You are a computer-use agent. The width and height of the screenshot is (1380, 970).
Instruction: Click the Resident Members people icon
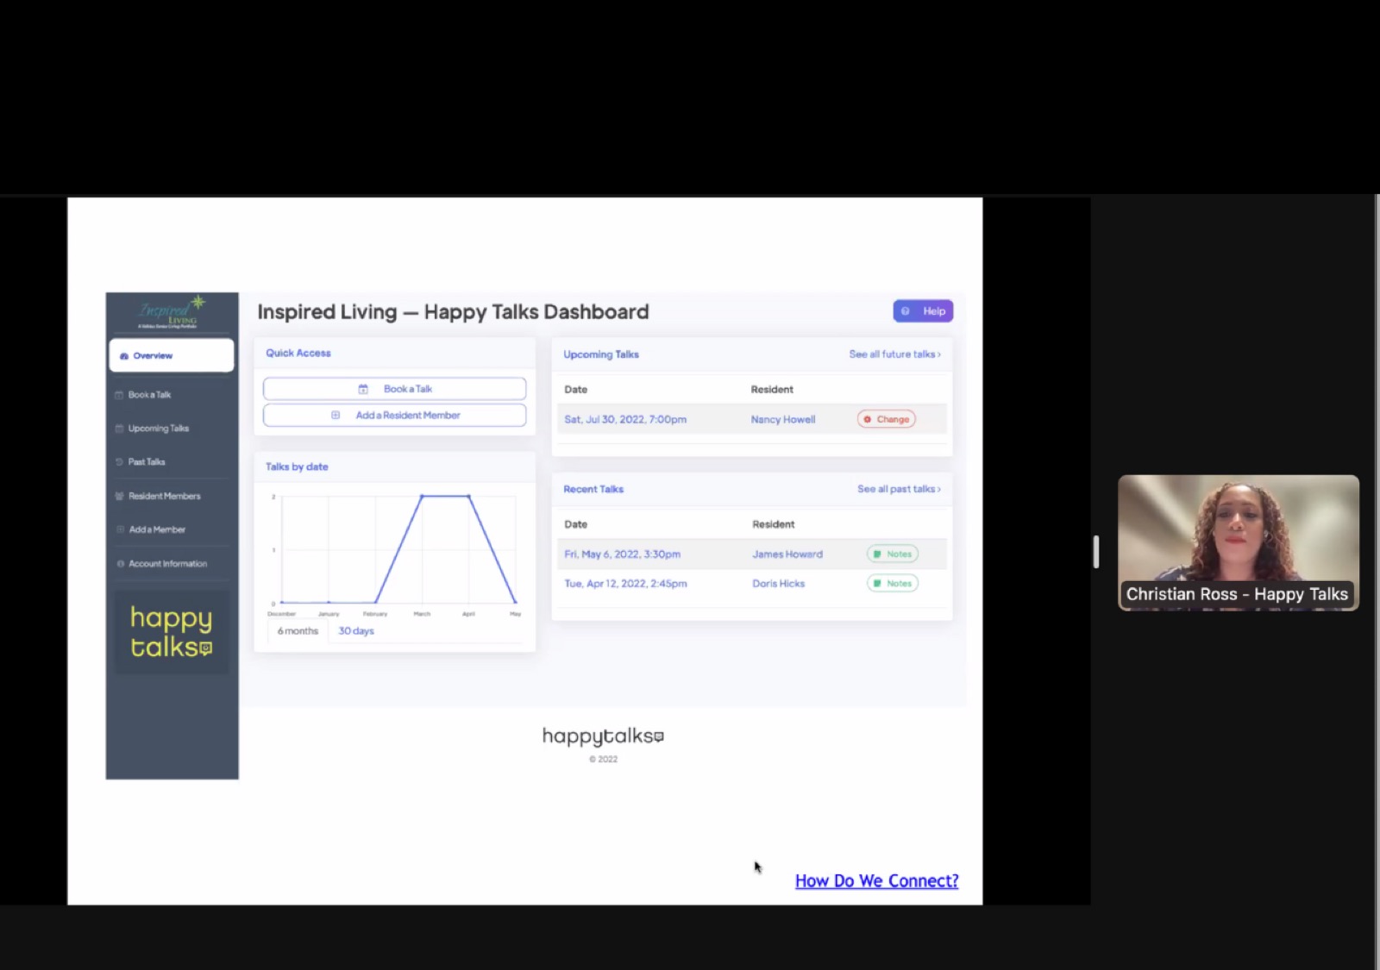click(x=119, y=496)
